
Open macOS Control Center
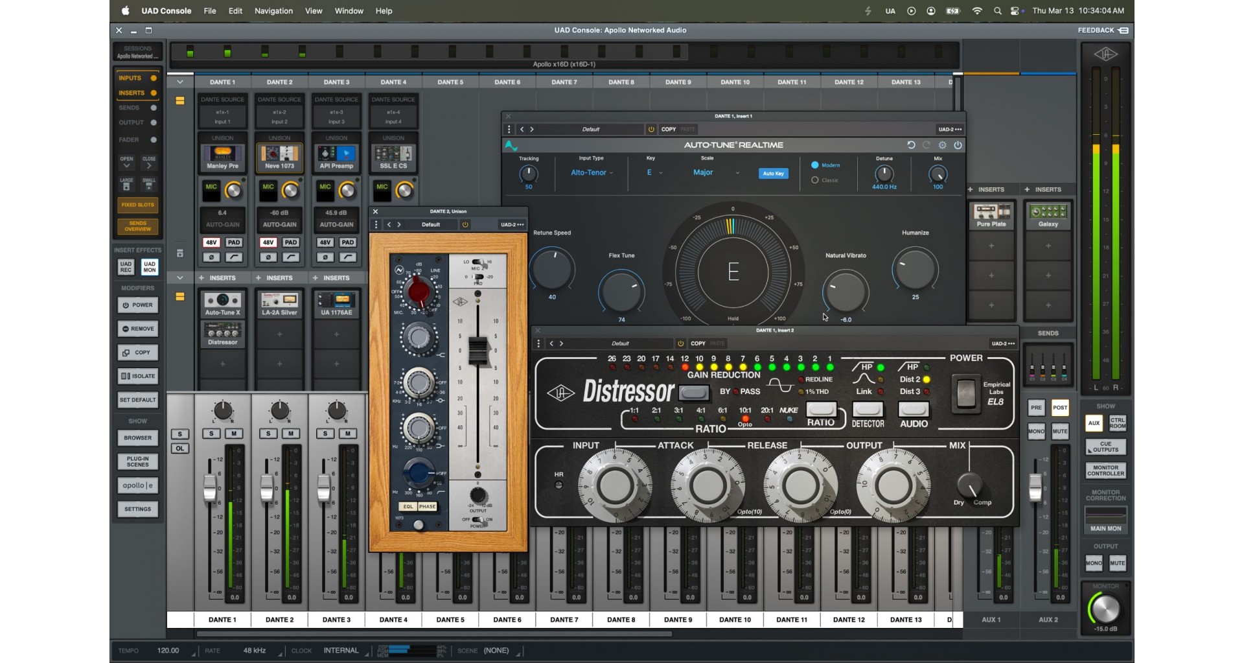1015,11
